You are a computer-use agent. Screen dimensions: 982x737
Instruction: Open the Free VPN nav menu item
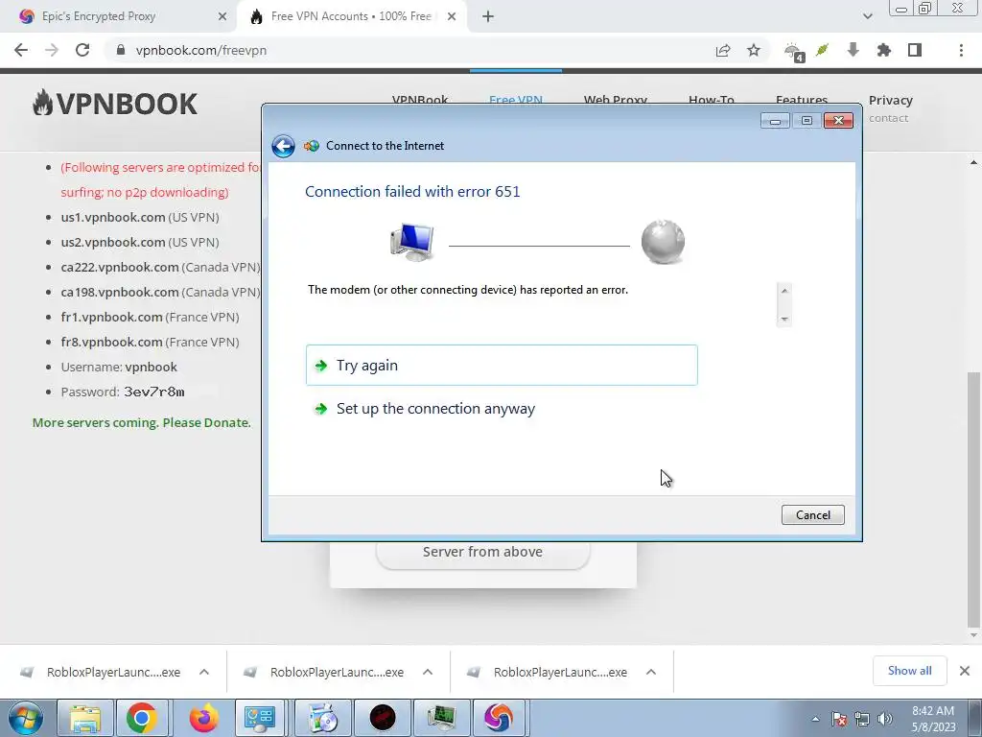[x=515, y=100]
